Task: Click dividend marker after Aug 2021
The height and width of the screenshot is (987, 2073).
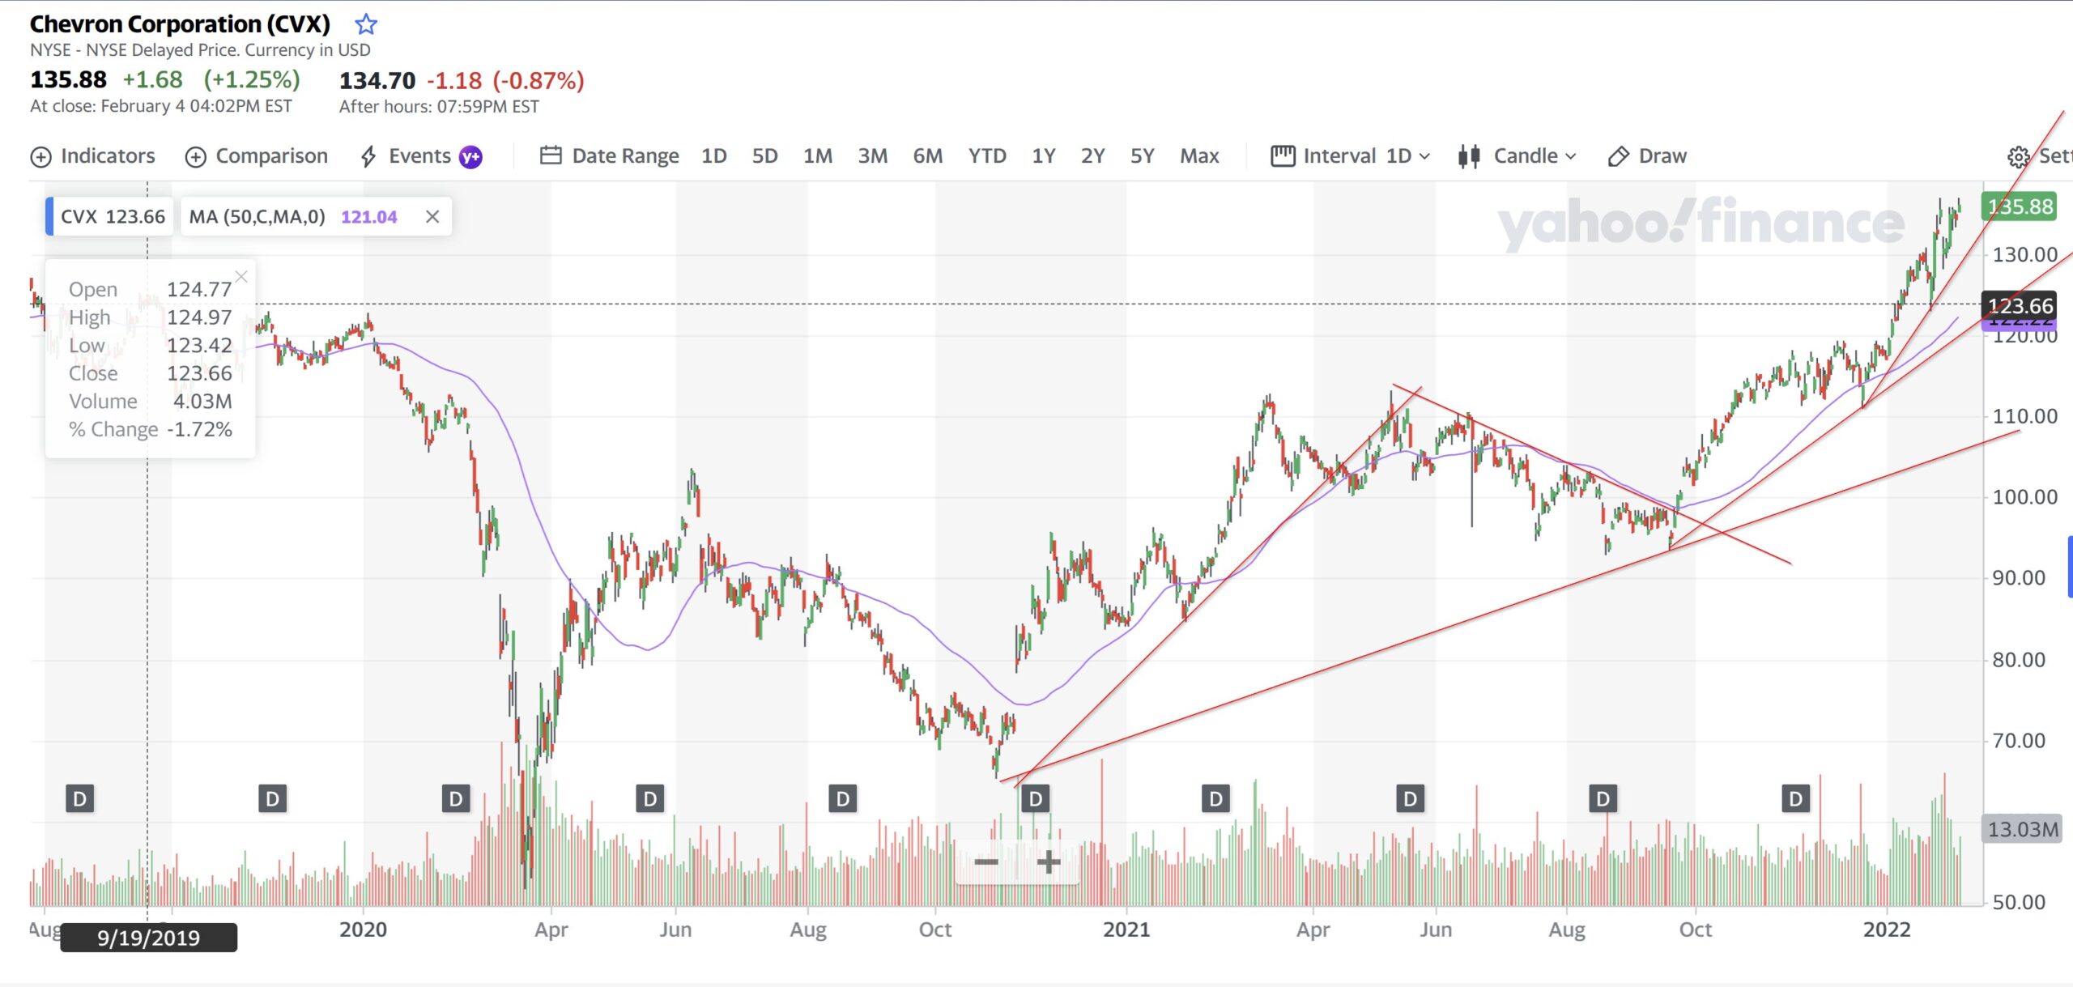Action: [x=1603, y=800]
